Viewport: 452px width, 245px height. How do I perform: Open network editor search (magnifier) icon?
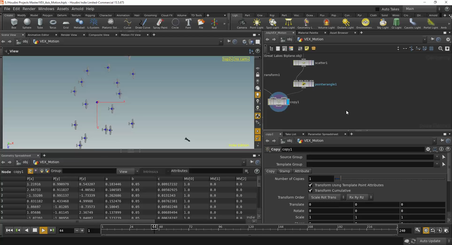tap(440, 49)
